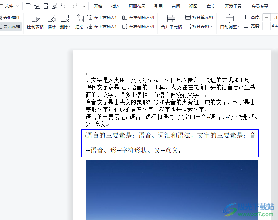Click the 宽度 width input field
This screenshot has height=220, width=278.
point(274,26)
